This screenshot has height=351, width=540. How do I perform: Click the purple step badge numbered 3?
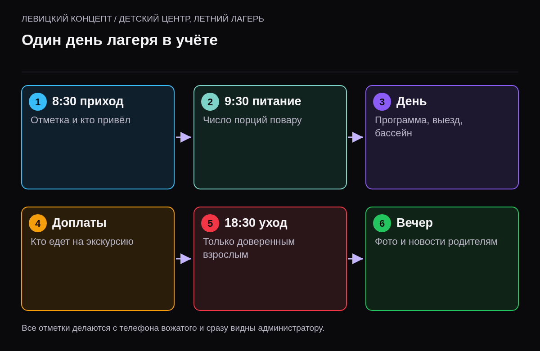tap(382, 102)
